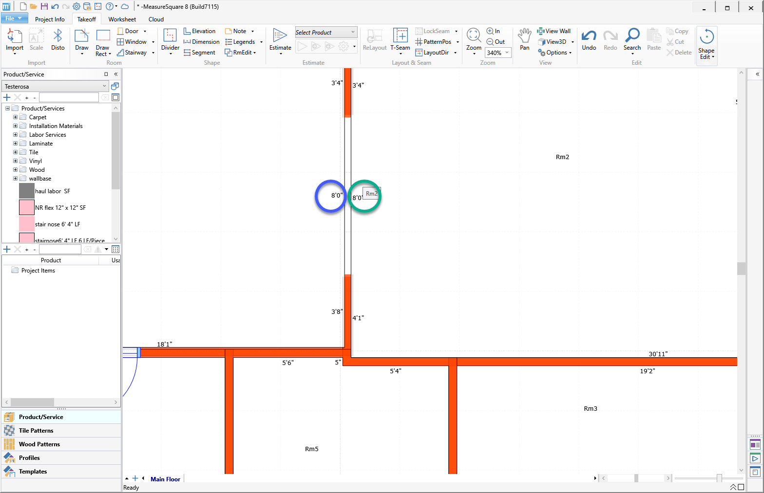764x493 pixels.
Task: Open settings gear in title bar
Action: pos(76,7)
